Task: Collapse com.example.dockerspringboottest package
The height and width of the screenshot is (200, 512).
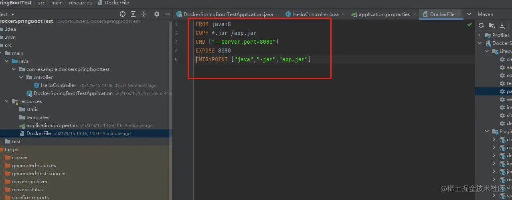Action: [14, 69]
